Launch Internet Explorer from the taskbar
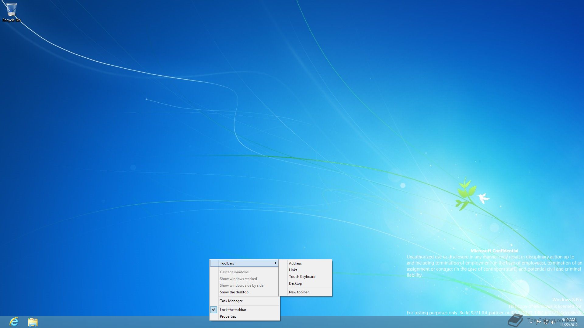 tap(14, 322)
